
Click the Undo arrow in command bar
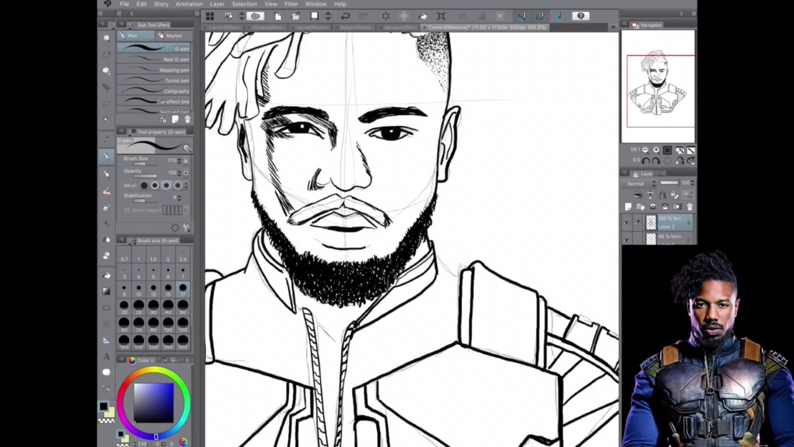(346, 16)
